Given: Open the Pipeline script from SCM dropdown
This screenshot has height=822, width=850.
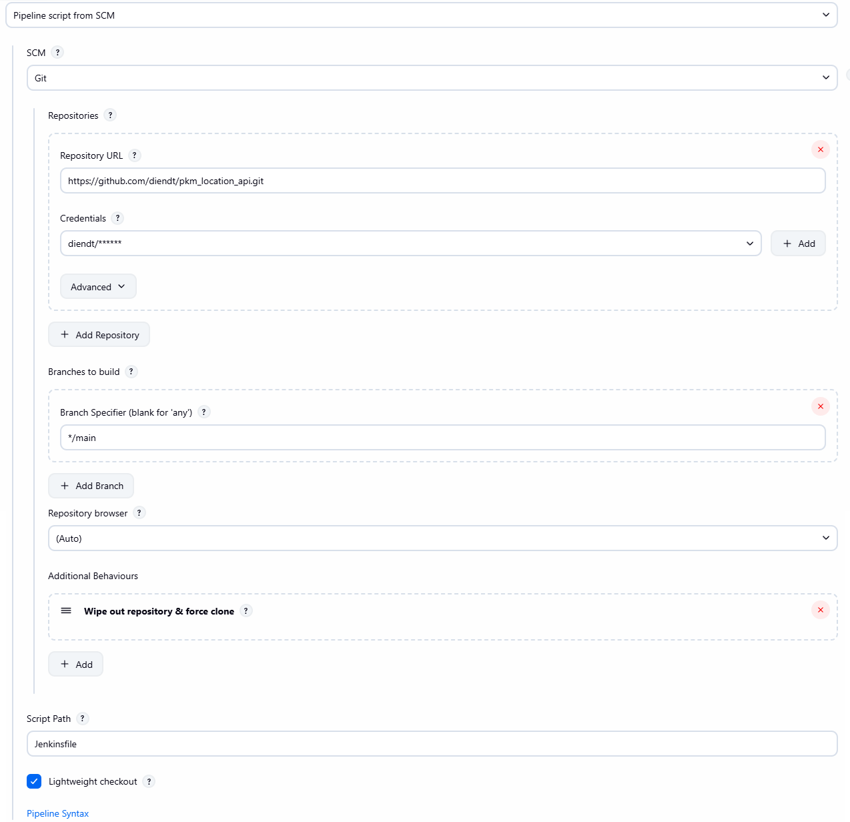Looking at the screenshot, I should point(421,15).
